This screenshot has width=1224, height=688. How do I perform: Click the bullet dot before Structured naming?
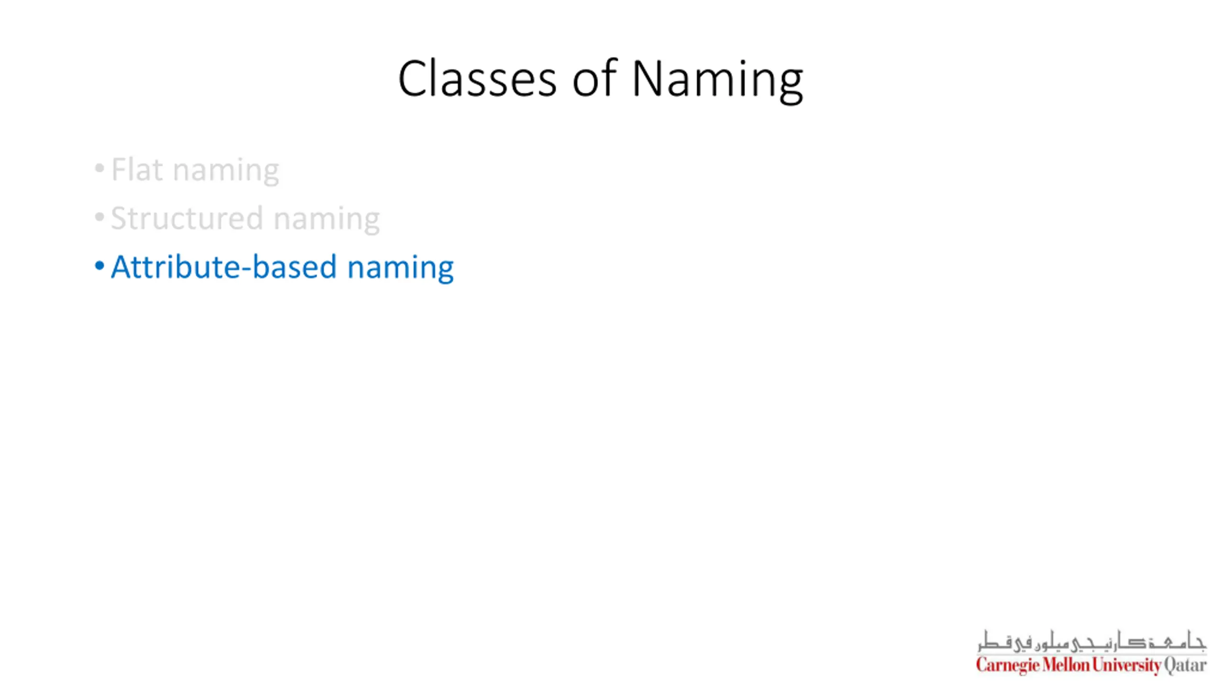(x=99, y=217)
